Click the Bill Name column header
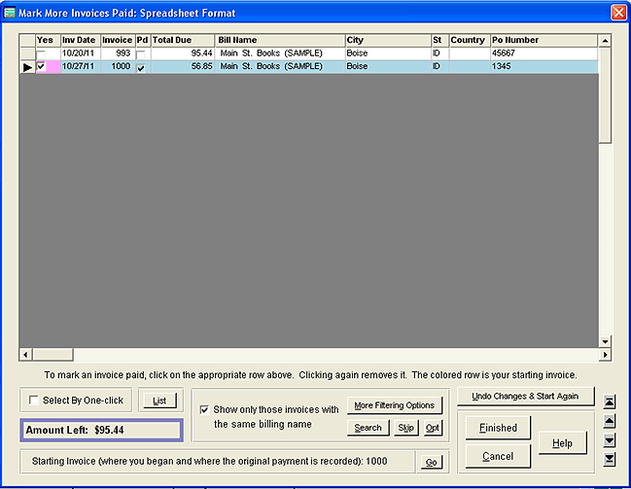The width and height of the screenshot is (631, 489). pos(279,40)
